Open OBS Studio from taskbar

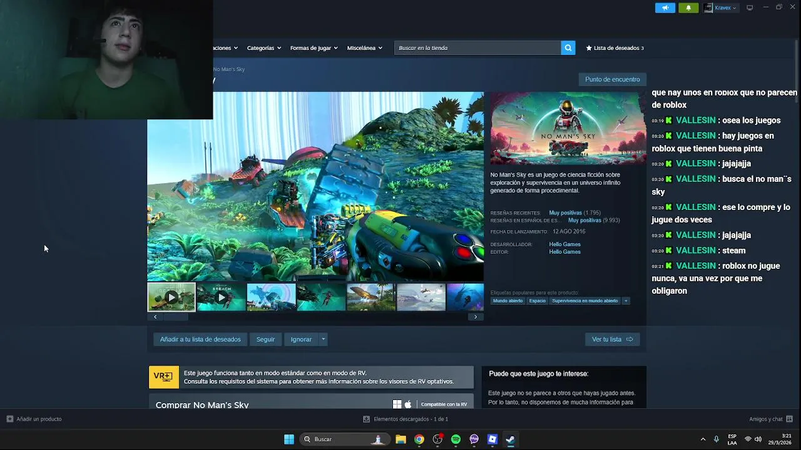coord(437,439)
